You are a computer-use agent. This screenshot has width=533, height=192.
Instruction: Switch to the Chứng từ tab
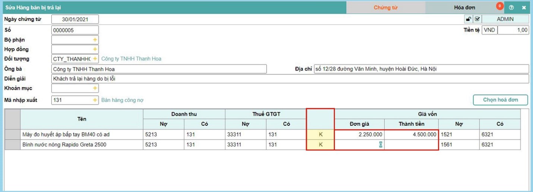click(x=385, y=7)
